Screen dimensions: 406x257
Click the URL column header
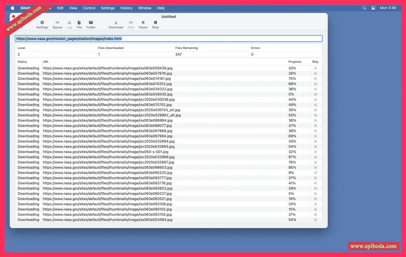click(46, 62)
